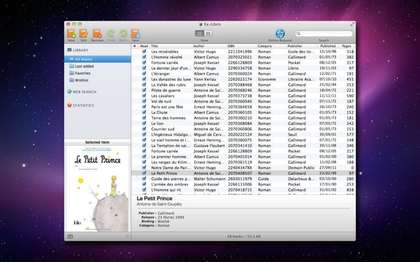Click the Economie category cell
Viewport: 420px width, 262px height.
[267, 79]
